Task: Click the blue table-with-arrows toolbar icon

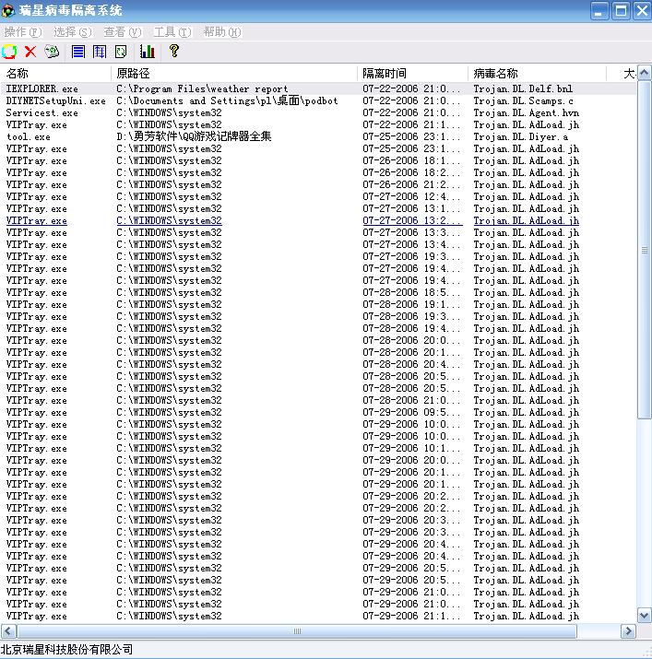Action: [100, 52]
